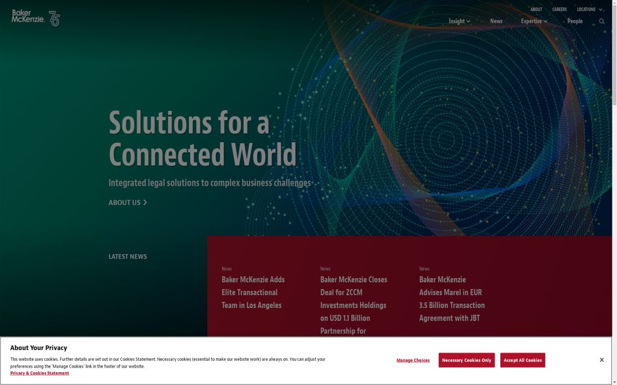Click the page vertical scrollbar

click(x=613, y=154)
